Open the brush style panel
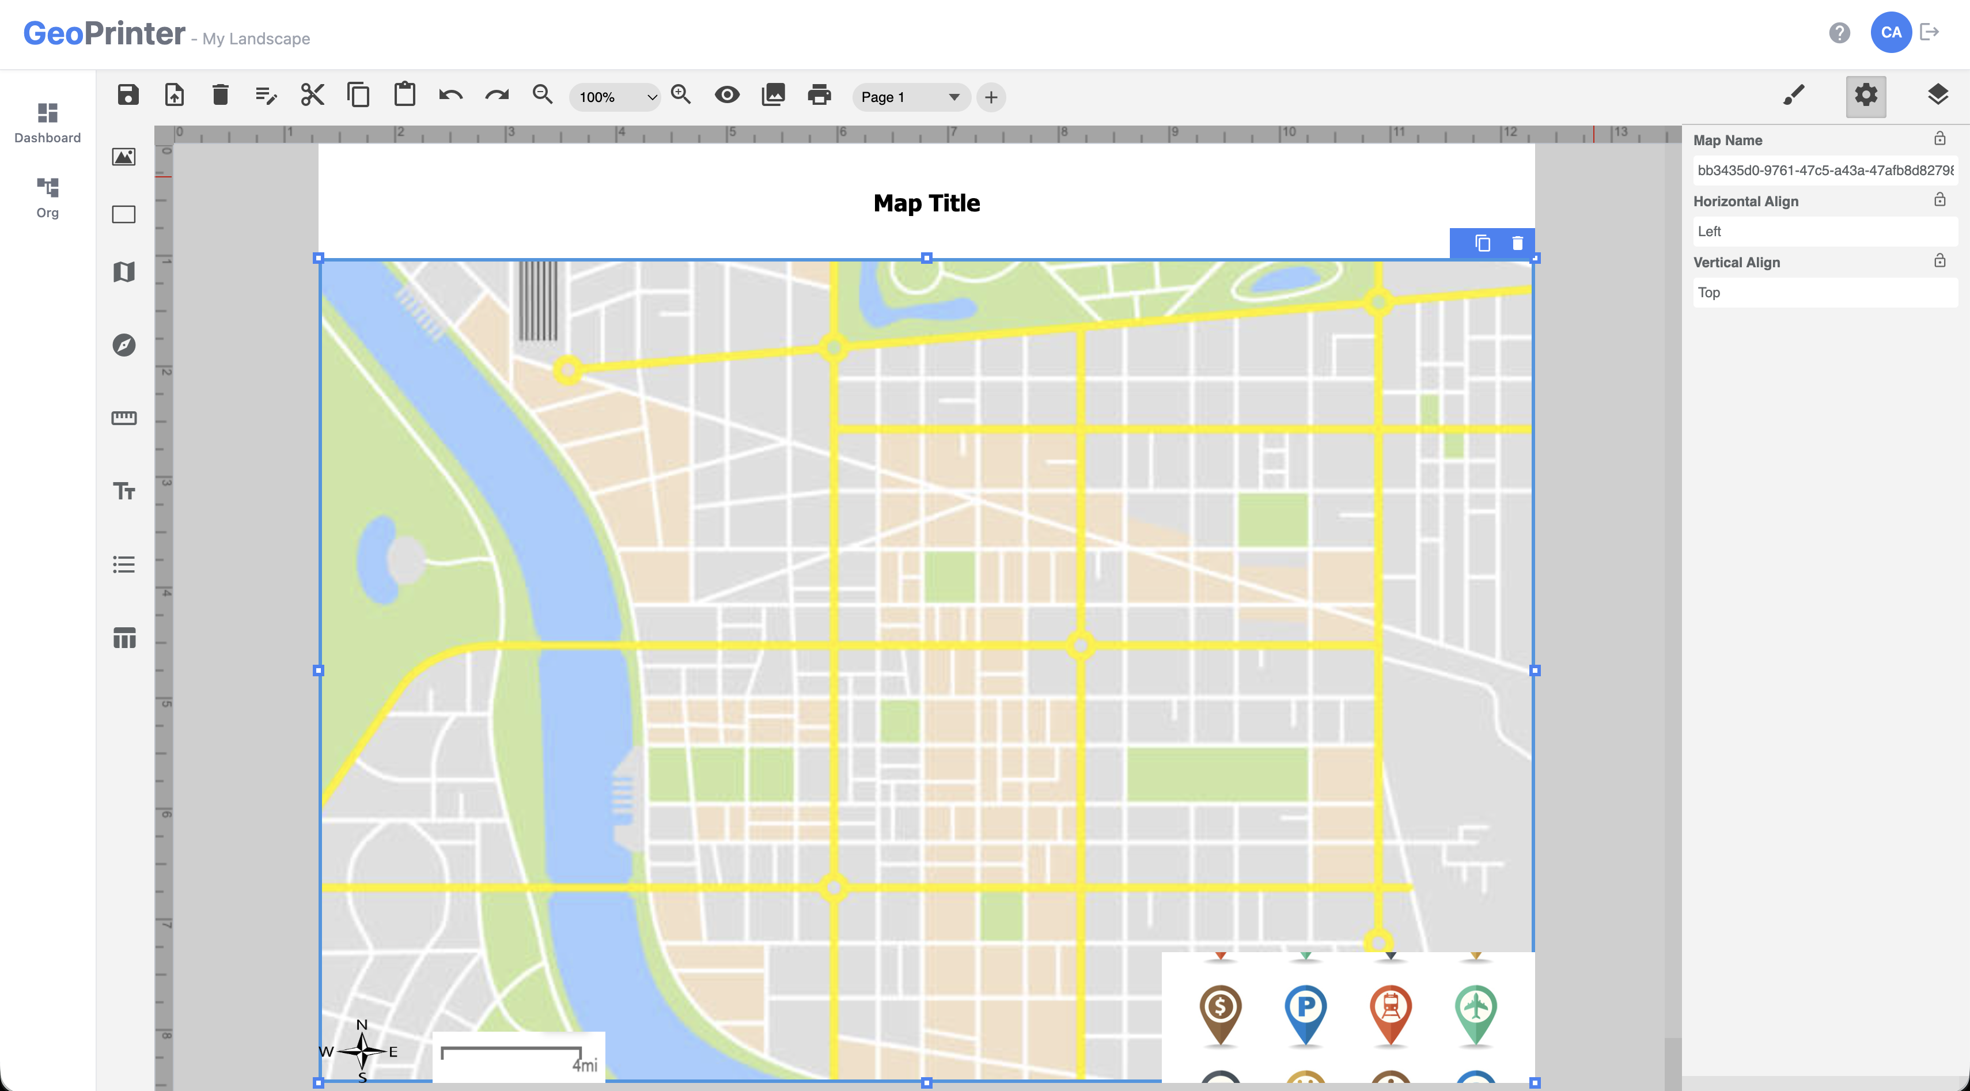The width and height of the screenshot is (1970, 1091). click(1794, 96)
